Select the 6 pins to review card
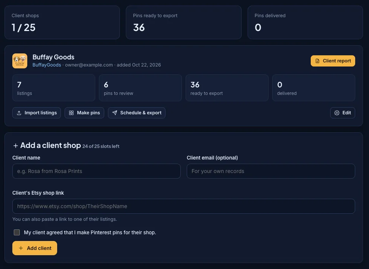The height and width of the screenshot is (269, 369). (x=140, y=88)
